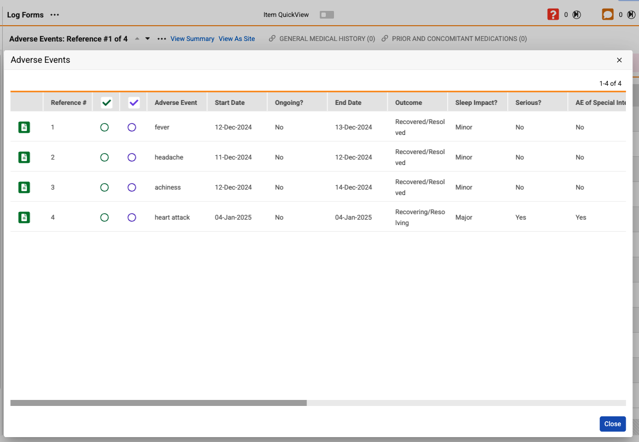Go to previous reference with up arrow
Screen dimensions: 639x442
pos(137,39)
